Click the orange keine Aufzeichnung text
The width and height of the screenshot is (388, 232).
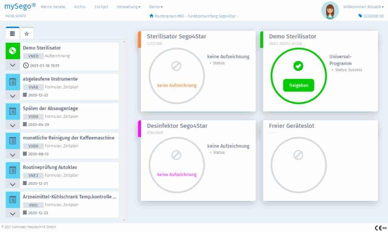point(177,85)
